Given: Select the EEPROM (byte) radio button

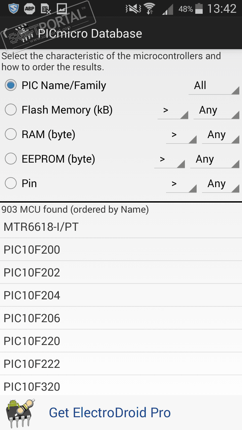Looking at the screenshot, I should (11, 159).
